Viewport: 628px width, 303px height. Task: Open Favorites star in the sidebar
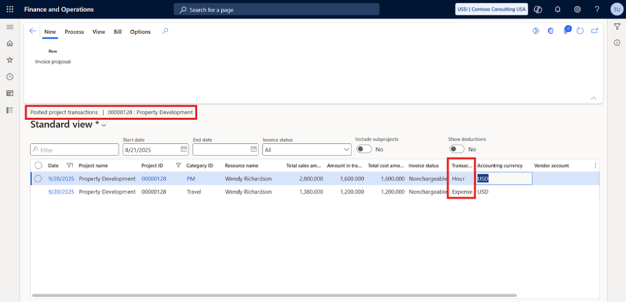coord(10,60)
